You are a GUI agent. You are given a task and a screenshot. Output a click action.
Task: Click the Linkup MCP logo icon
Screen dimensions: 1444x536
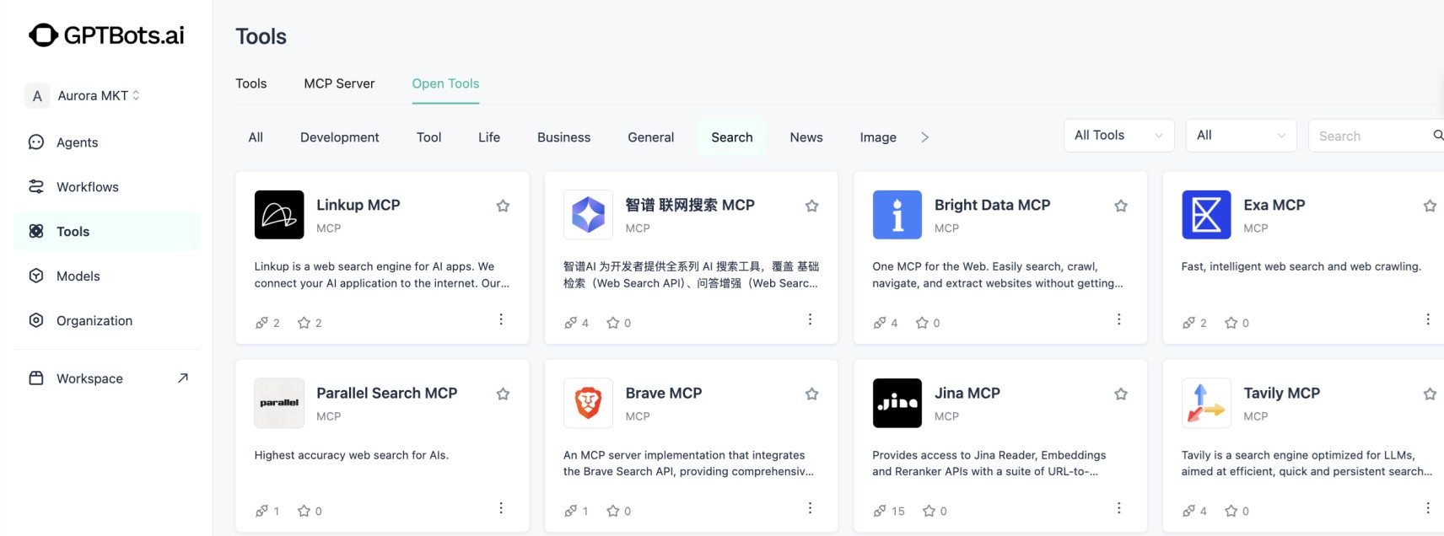pyautogui.click(x=279, y=215)
